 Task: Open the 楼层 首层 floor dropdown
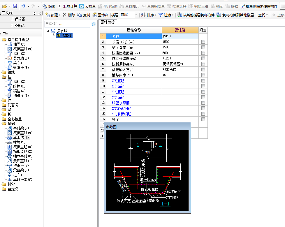click(x=136, y=15)
